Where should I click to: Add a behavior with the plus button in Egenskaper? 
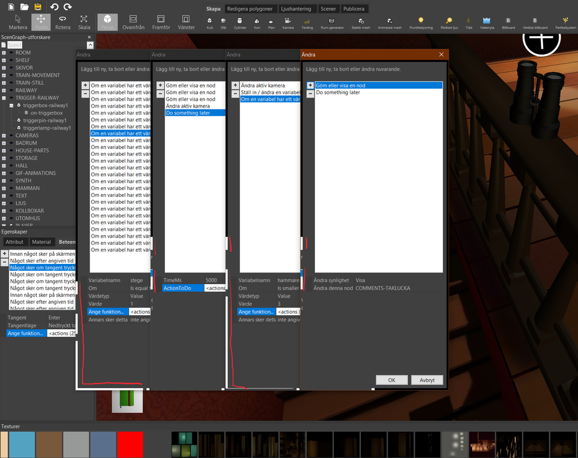5,254
